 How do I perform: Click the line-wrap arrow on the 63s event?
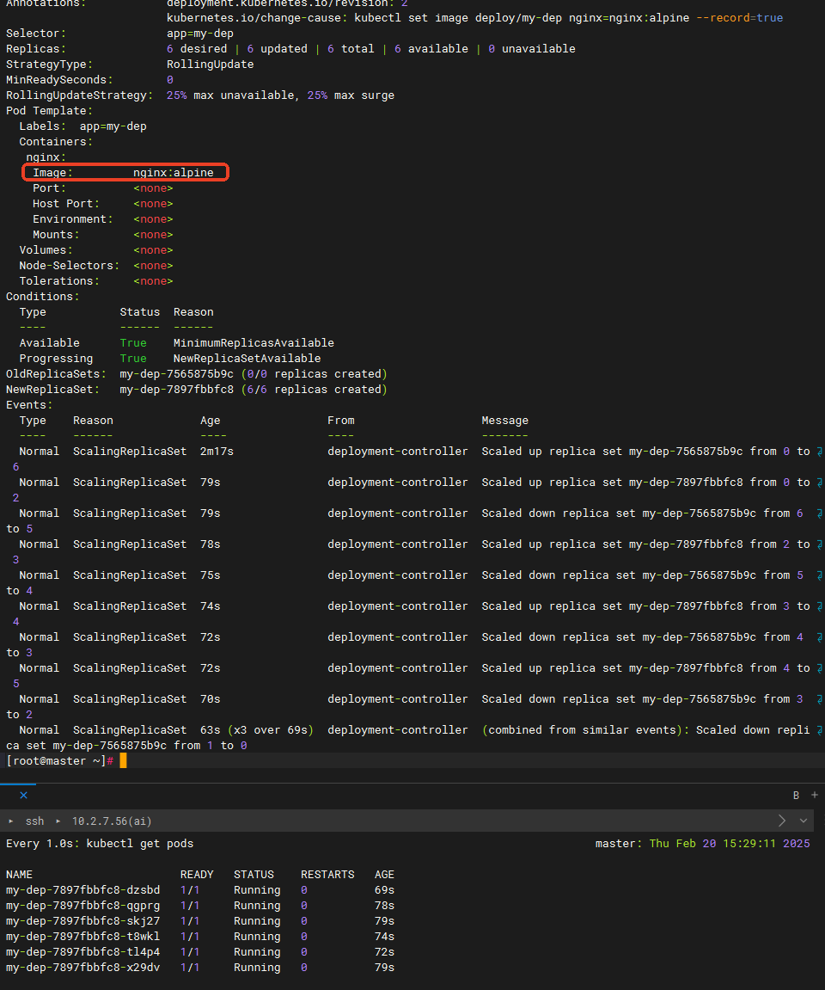point(819,730)
